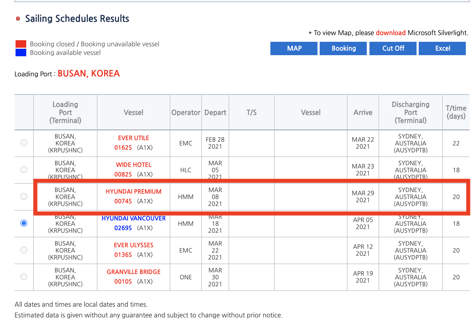The height and width of the screenshot is (330, 476).
Task: Click the MAR 29 2021 arrival cell
Action: (x=363, y=197)
